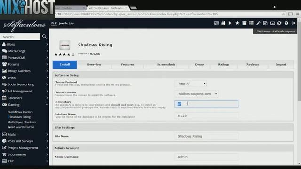Bookmark the page with the star icon
The image size is (301, 169).
click(283, 14)
